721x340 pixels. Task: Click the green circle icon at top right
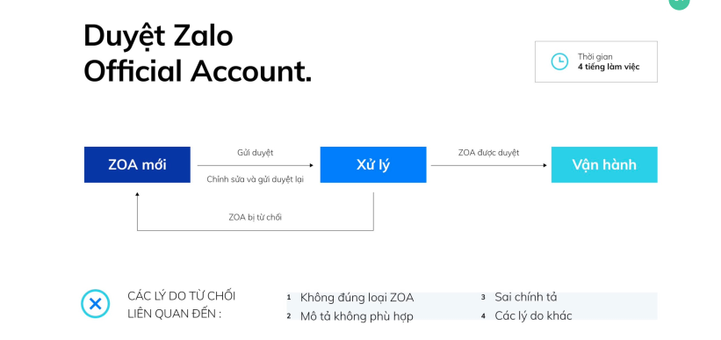coord(679,3)
